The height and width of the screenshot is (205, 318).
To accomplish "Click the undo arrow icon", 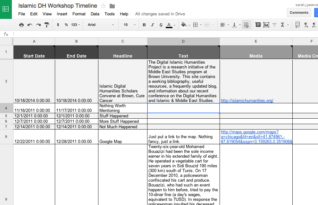I will pos(30,25).
